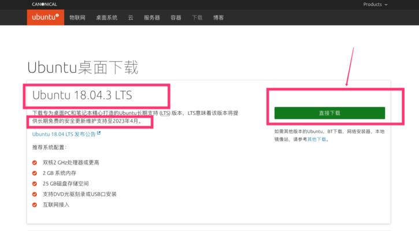Click checkmark icon beside 支持DVD光驱刻录或USB口安装

pyautogui.click(x=35, y=194)
